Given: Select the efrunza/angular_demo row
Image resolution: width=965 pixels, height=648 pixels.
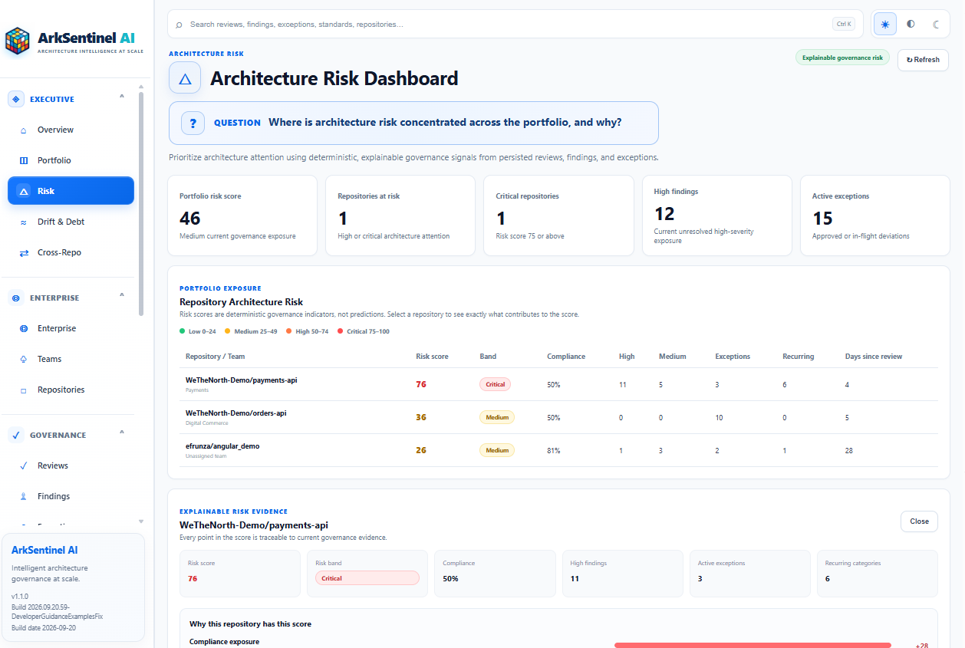Looking at the screenshot, I should pos(558,450).
